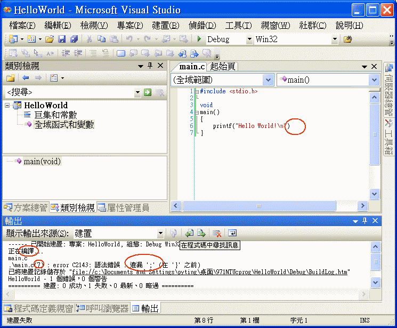Expand the global scope dropdown

coord(268,80)
